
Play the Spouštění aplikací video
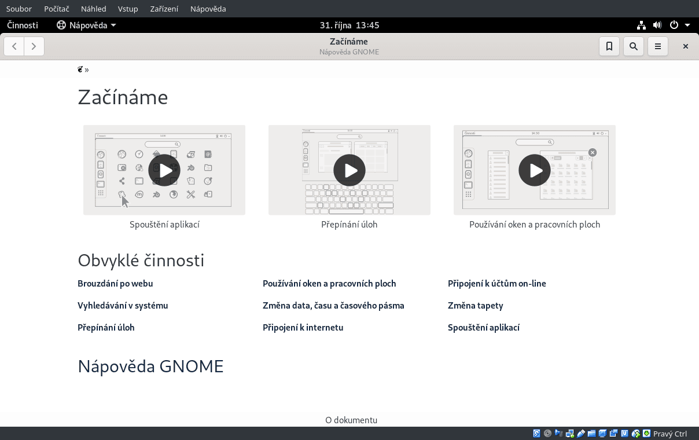(164, 170)
